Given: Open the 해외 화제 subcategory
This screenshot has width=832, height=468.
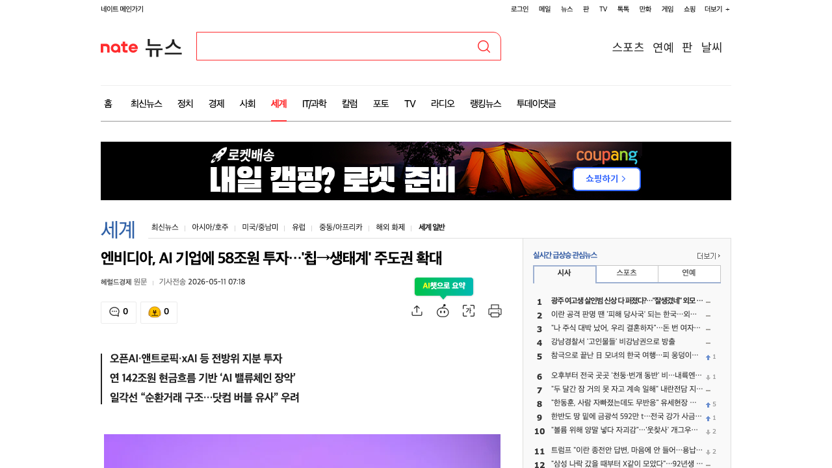Looking at the screenshot, I should [x=390, y=227].
